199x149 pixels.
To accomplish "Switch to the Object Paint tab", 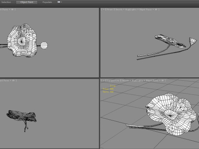I will click(x=27, y=2).
